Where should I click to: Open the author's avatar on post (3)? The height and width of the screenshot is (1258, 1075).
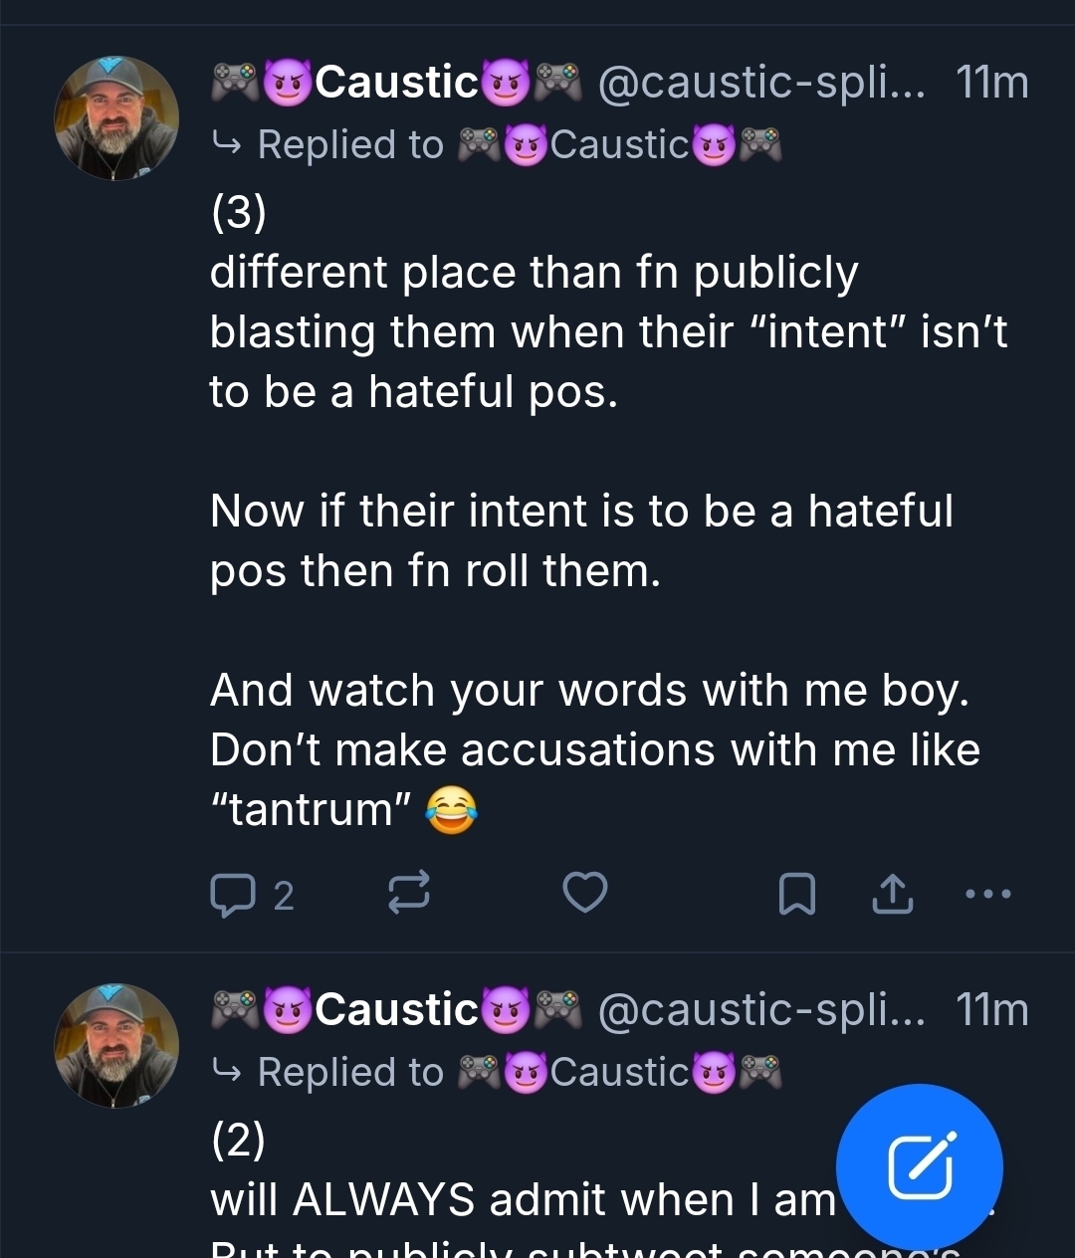[115, 117]
